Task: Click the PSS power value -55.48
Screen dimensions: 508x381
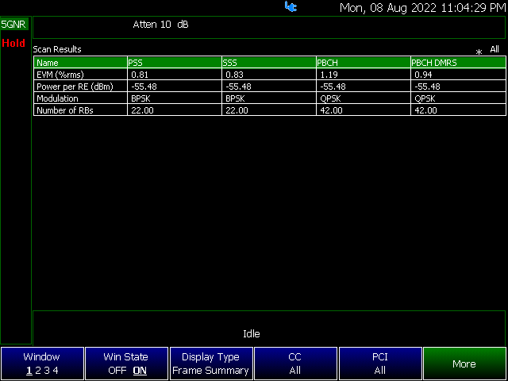Action: [144, 87]
